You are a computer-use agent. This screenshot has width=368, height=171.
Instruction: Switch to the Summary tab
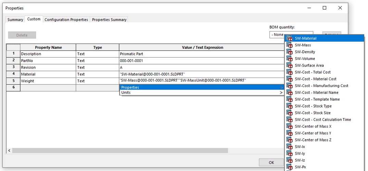pyautogui.click(x=15, y=19)
